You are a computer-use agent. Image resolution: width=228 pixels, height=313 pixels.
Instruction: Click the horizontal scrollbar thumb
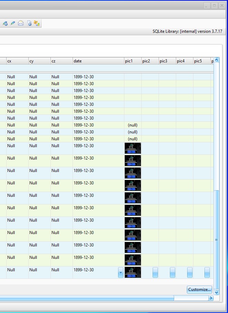[x=87, y=298]
